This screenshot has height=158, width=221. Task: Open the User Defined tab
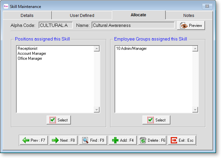tap(82, 15)
